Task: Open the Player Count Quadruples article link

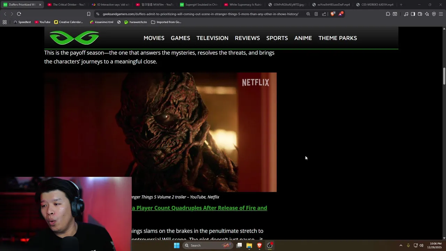Action: click(199, 208)
